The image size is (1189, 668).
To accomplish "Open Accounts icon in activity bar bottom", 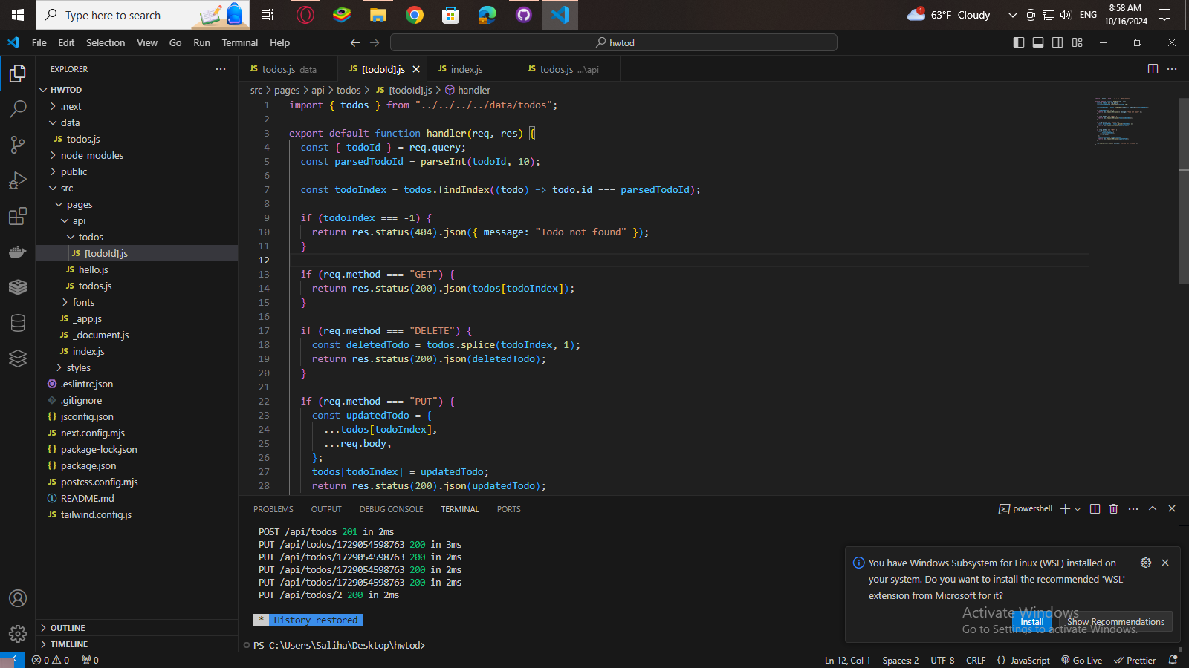I will coord(17,598).
